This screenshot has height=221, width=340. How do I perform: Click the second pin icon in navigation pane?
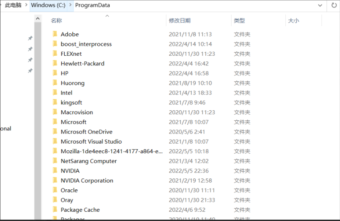click(x=30, y=49)
